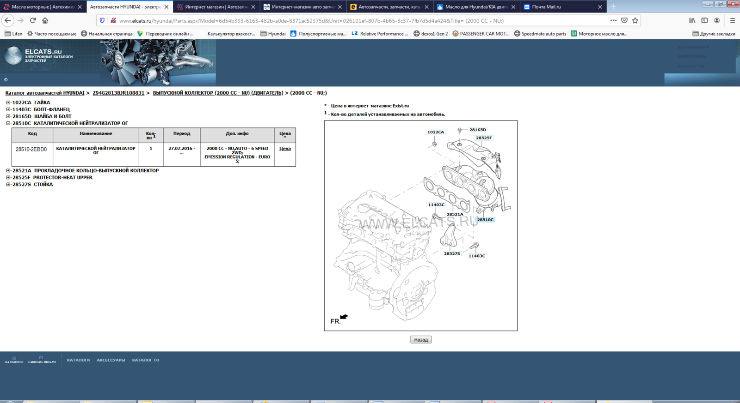Image resolution: width=740 pixels, height=403 pixels.
Task: Open the 'Начальная страница' bookmark
Action: click(x=107, y=34)
